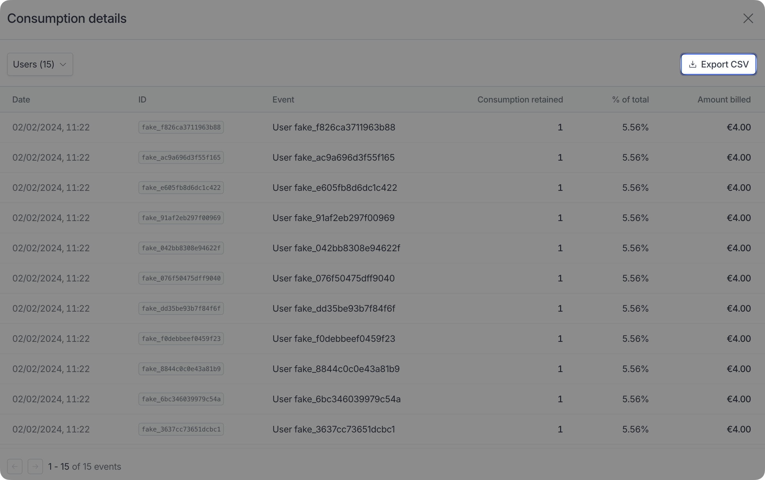Select ID badge fake_8844c0c0e43a81b9
This screenshot has height=480, width=765.
point(181,369)
